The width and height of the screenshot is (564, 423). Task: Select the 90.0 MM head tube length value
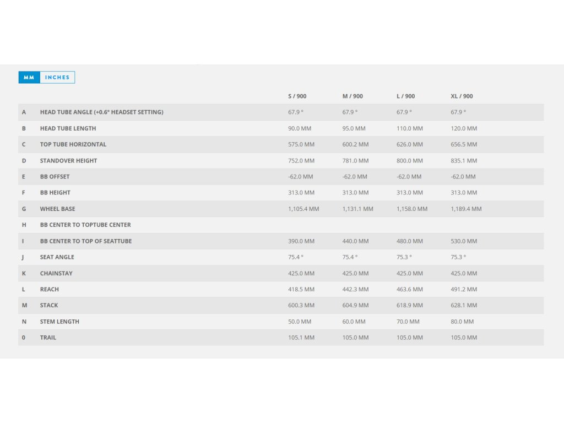300,128
